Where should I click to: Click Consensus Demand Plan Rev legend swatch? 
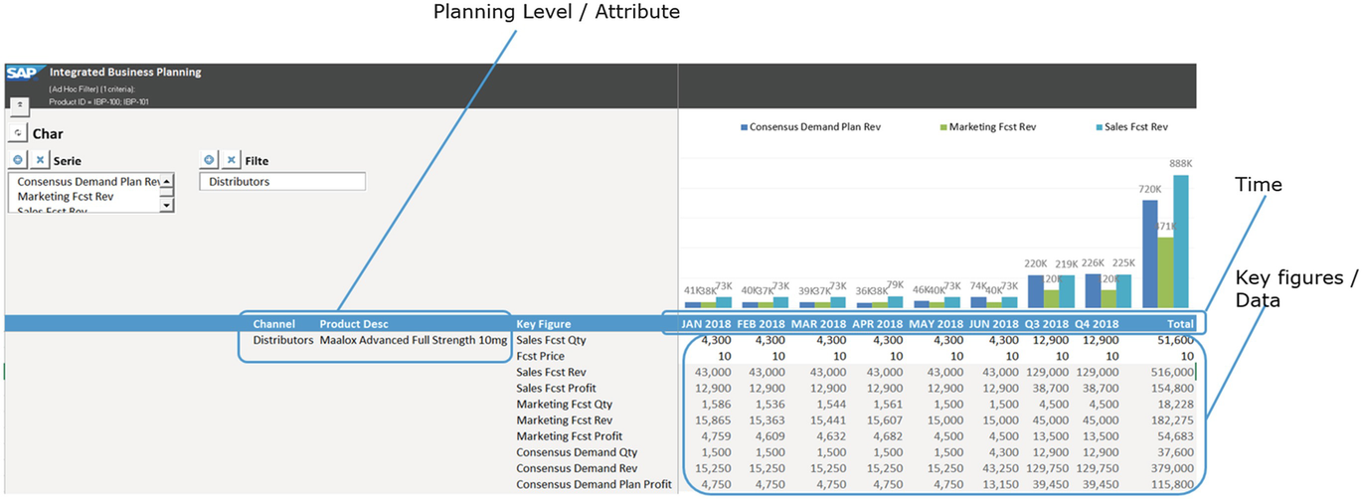pos(744,127)
